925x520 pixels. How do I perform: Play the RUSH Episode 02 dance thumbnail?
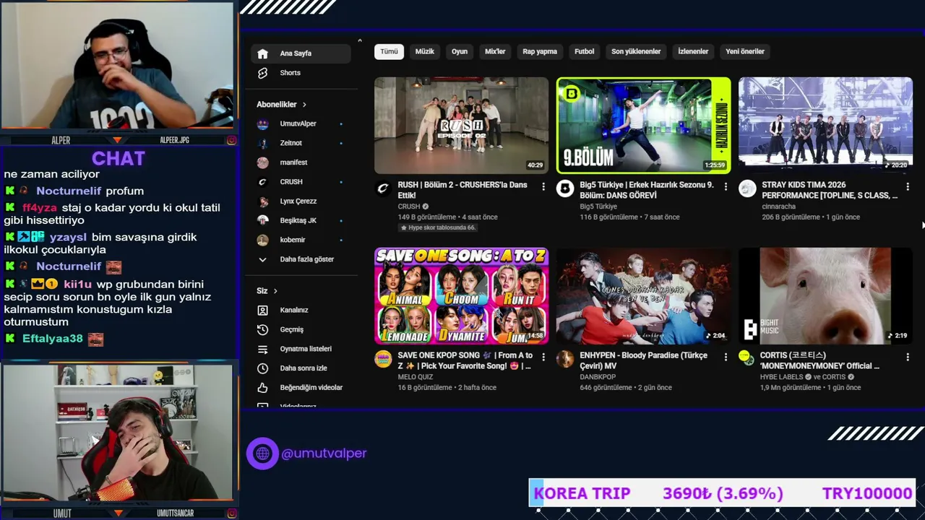coord(461,125)
